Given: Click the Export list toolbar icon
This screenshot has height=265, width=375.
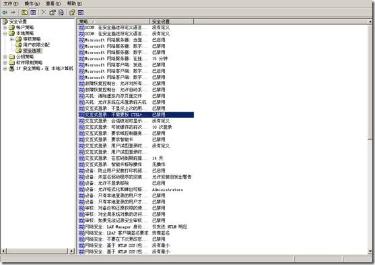Looking at the screenshot, I should pos(61,12).
